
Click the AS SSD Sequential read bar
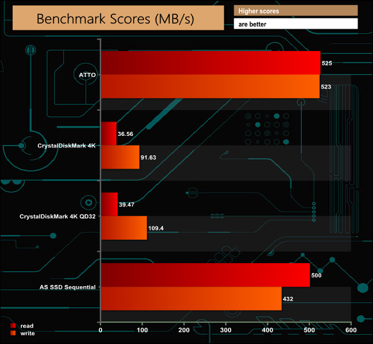coord(205,275)
